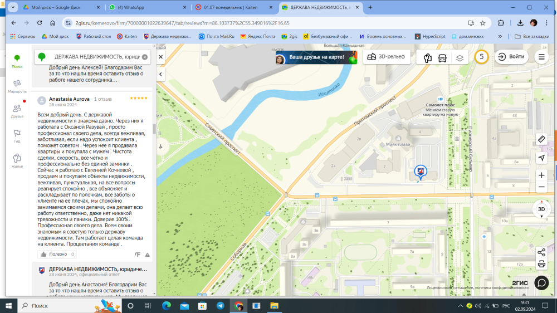This screenshot has height=313, width=557.
Task: Click the yellow circle with number 5
Action: pos(481,57)
